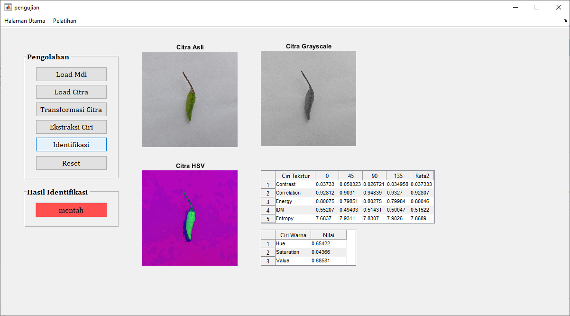The image size is (570, 316).
Task: Reset the processing panel
Action: coord(71,163)
